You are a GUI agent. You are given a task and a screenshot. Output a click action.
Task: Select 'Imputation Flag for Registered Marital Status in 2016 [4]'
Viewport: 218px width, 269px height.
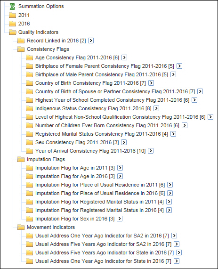pyautogui.click(x=99, y=210)
